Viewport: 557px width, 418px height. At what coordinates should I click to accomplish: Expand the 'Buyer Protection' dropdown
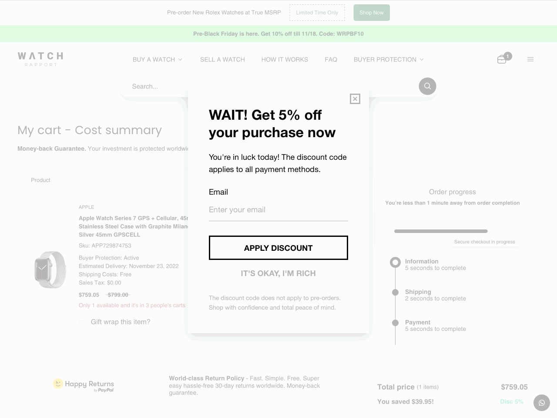click(388, 59)
